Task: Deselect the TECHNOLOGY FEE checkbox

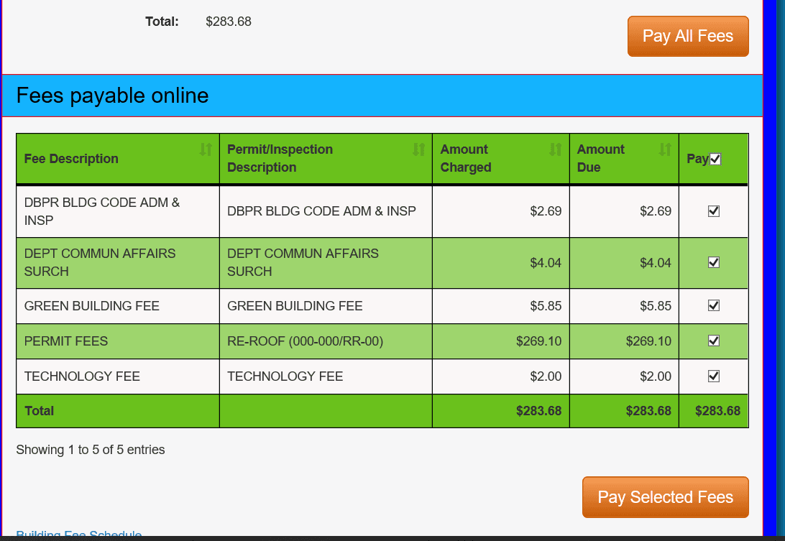Action: pyautogui.click(x=713, y=376)
